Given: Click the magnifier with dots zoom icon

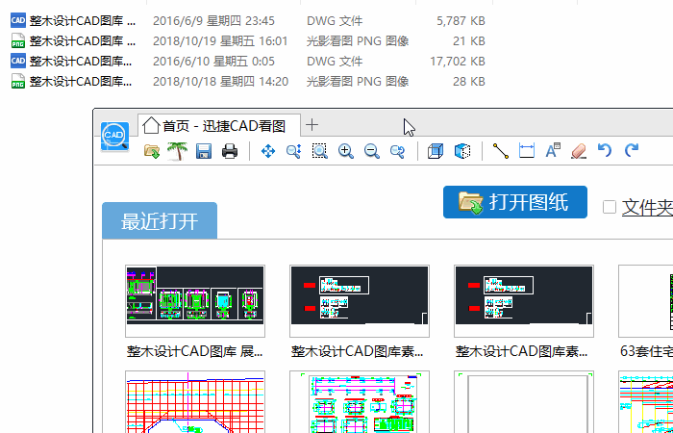Looking at the screenshot, I should [294, 151].
